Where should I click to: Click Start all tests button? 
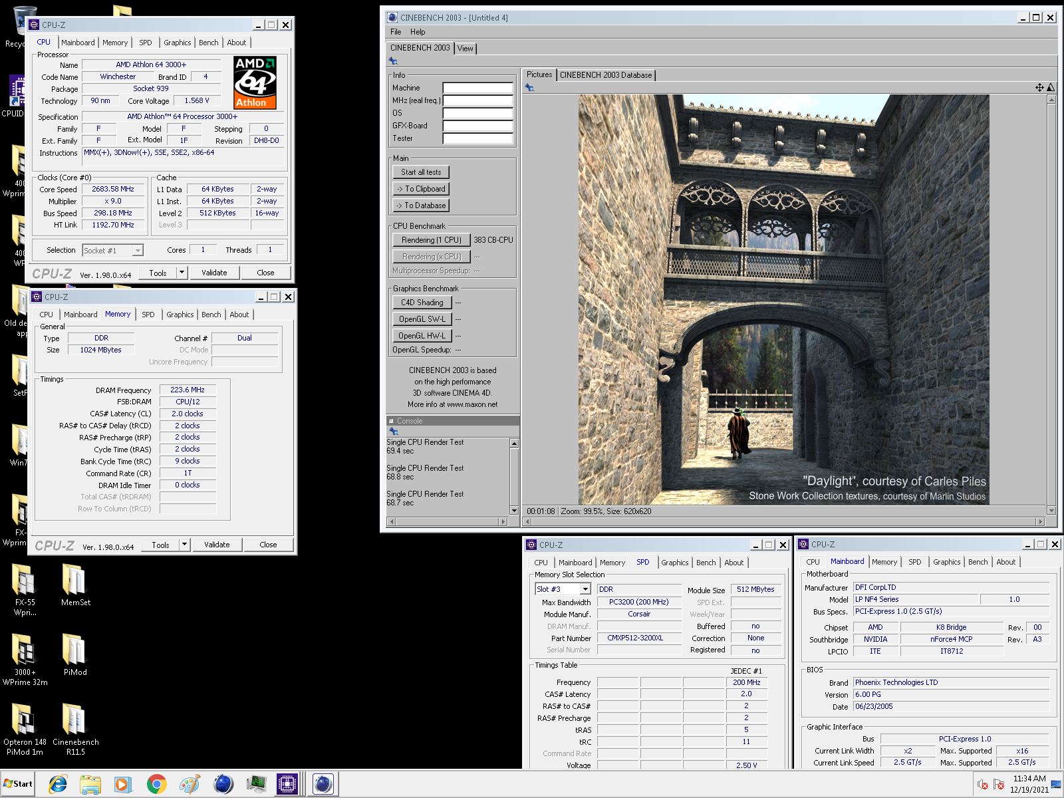[x=421, y=172]
